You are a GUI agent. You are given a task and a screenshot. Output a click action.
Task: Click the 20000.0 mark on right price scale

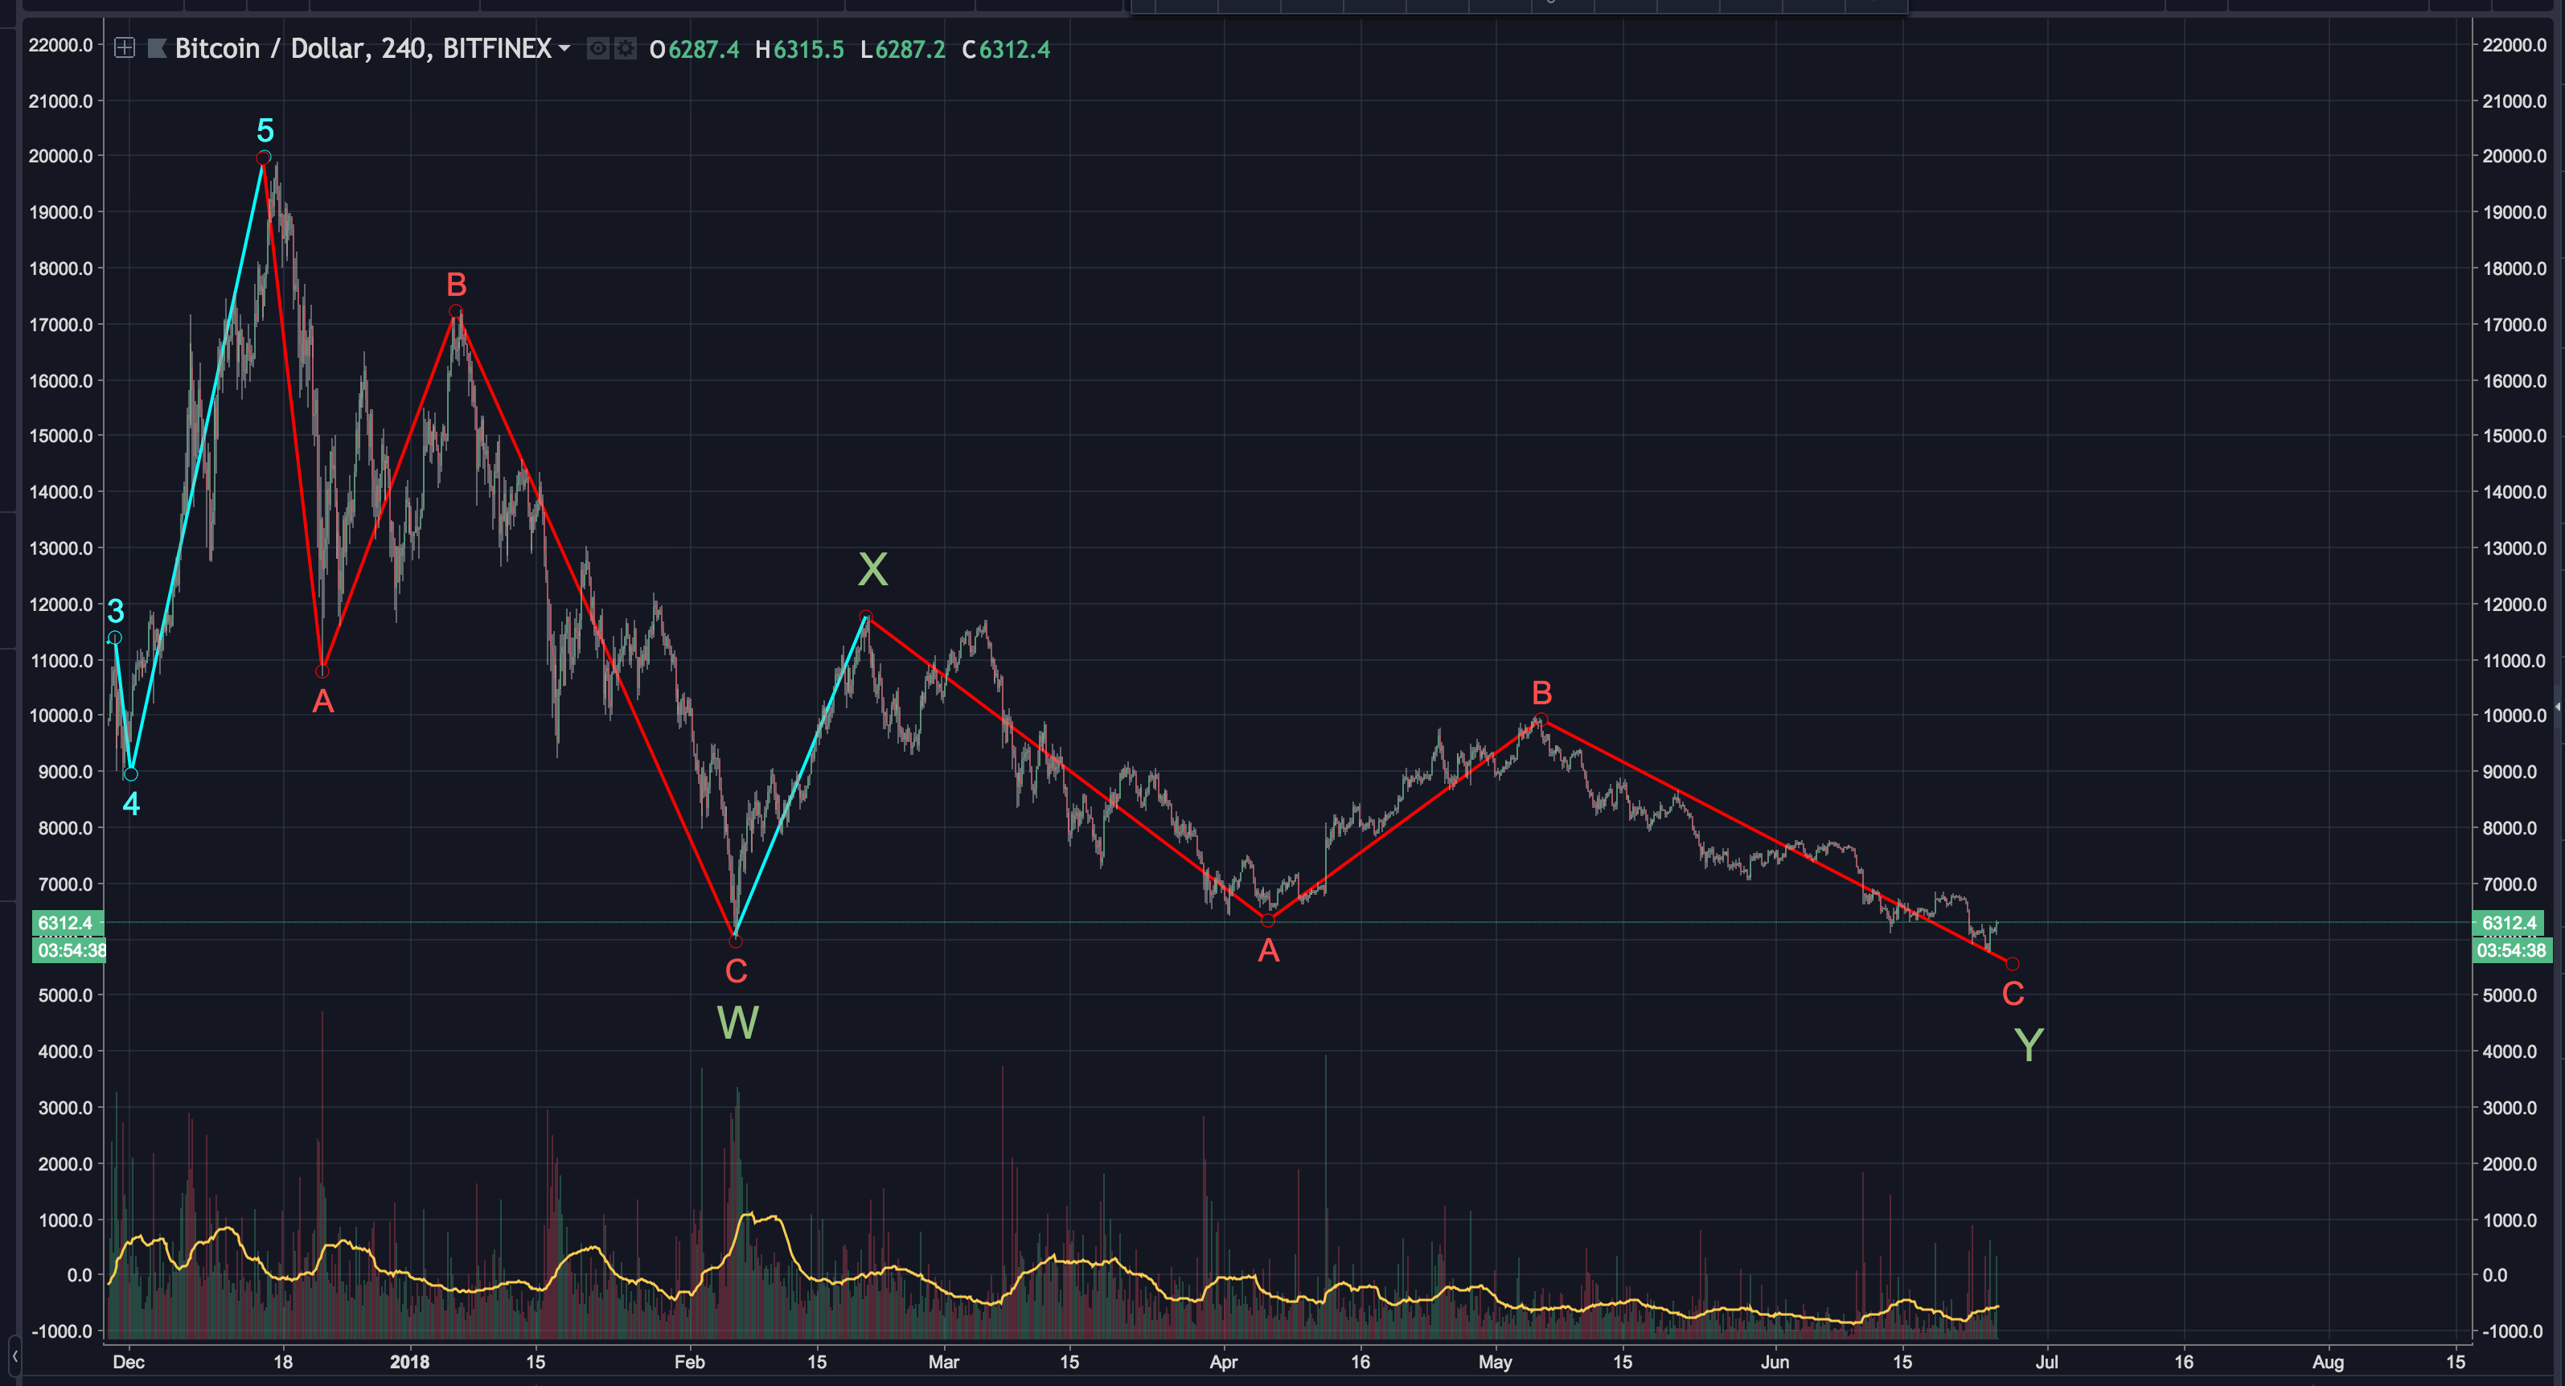point(2514,155)
